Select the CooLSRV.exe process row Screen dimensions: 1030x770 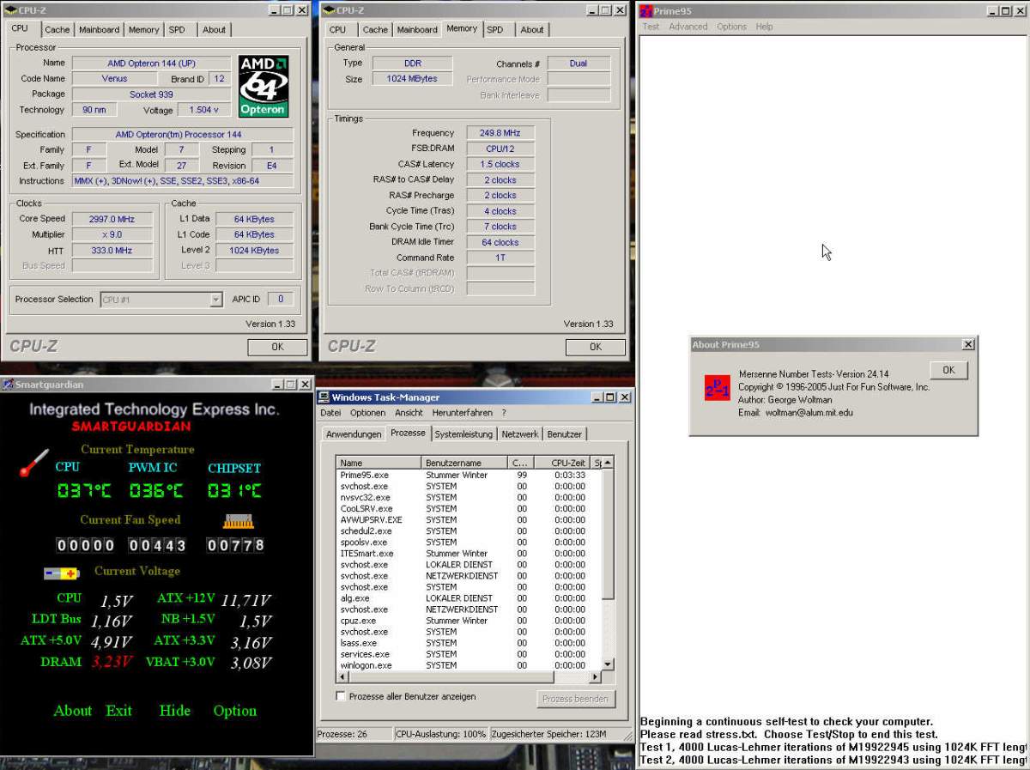[x=469, y=508]
